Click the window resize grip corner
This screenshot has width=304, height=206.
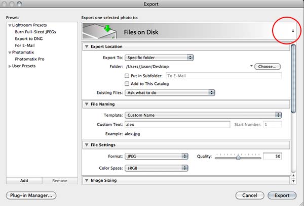(301, 203)
